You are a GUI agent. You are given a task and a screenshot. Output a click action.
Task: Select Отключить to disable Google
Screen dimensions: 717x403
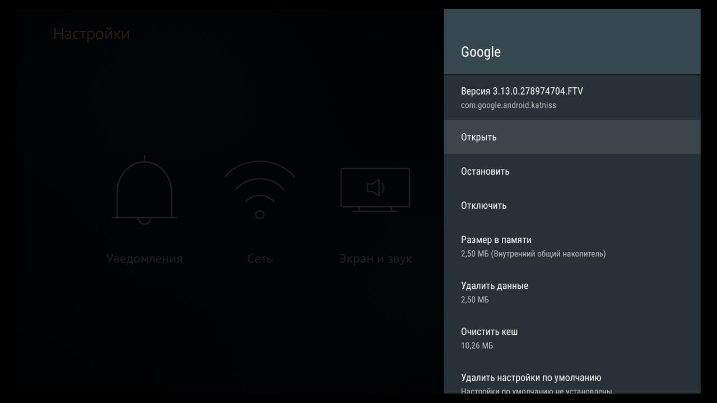point(572,205)
